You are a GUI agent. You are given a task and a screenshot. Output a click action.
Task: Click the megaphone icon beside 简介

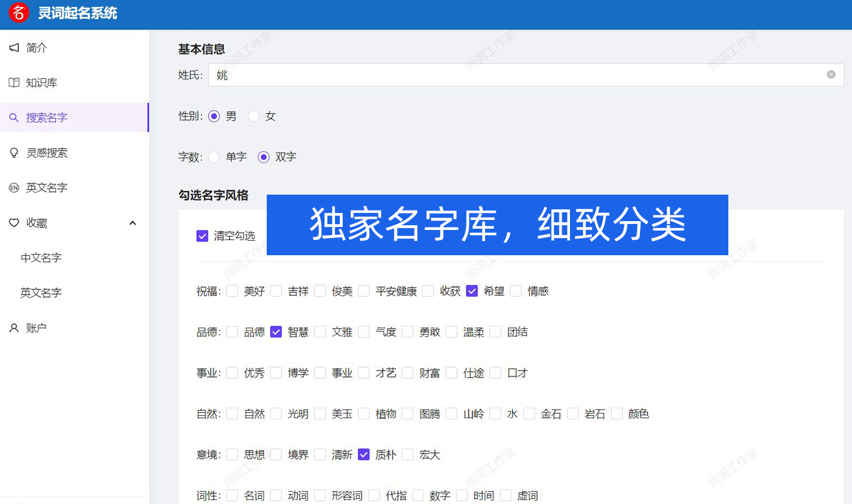click(14, 48)
